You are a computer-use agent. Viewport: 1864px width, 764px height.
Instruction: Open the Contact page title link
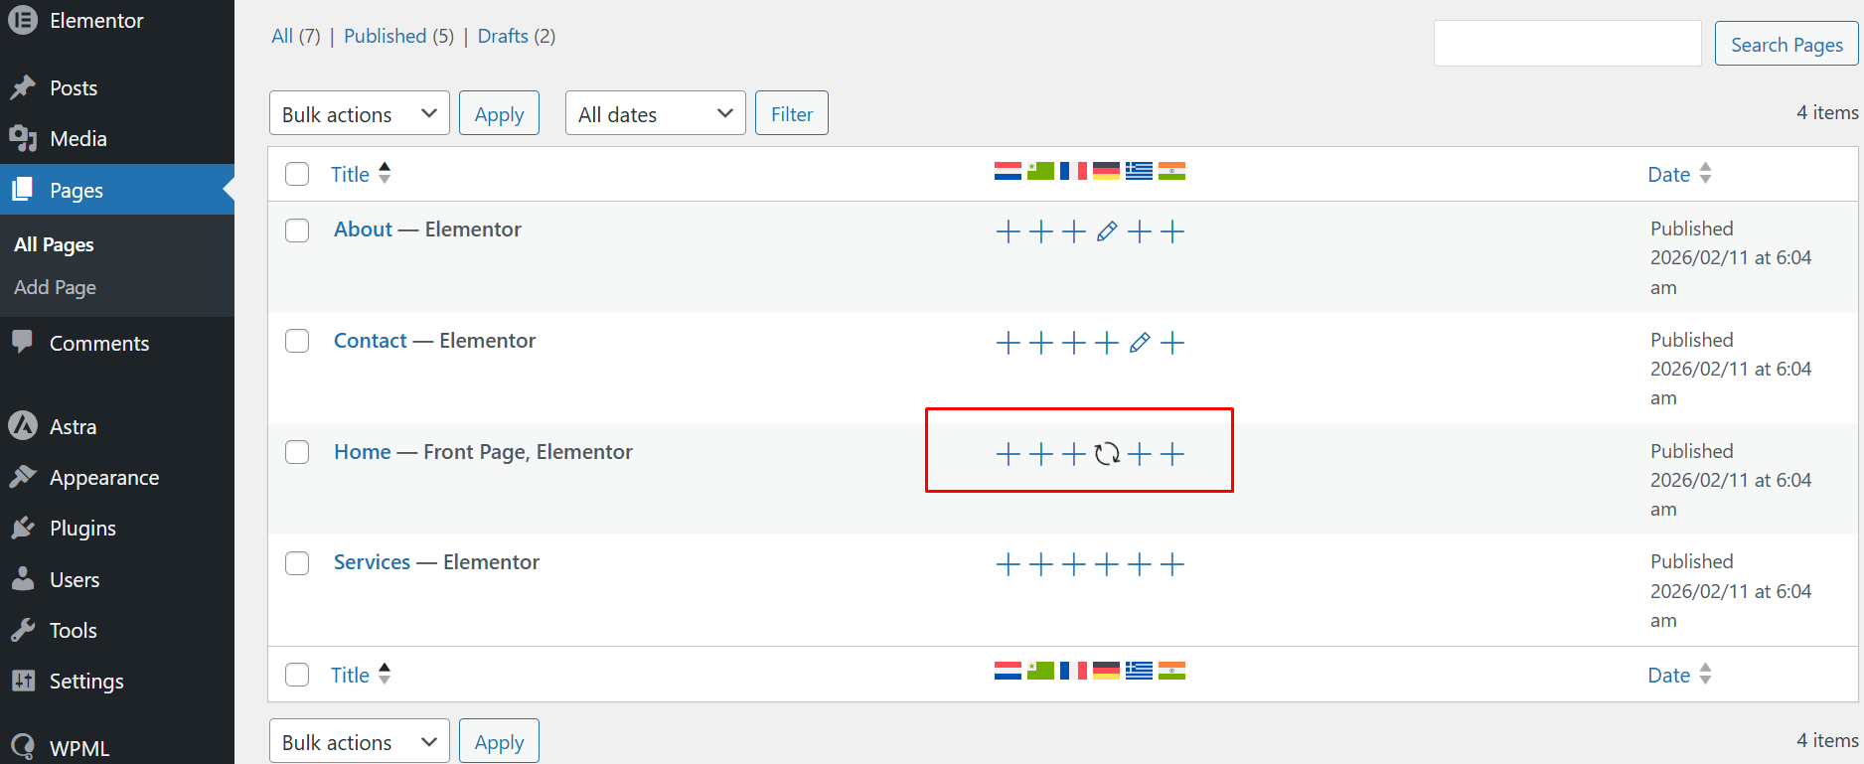(370, 341)
